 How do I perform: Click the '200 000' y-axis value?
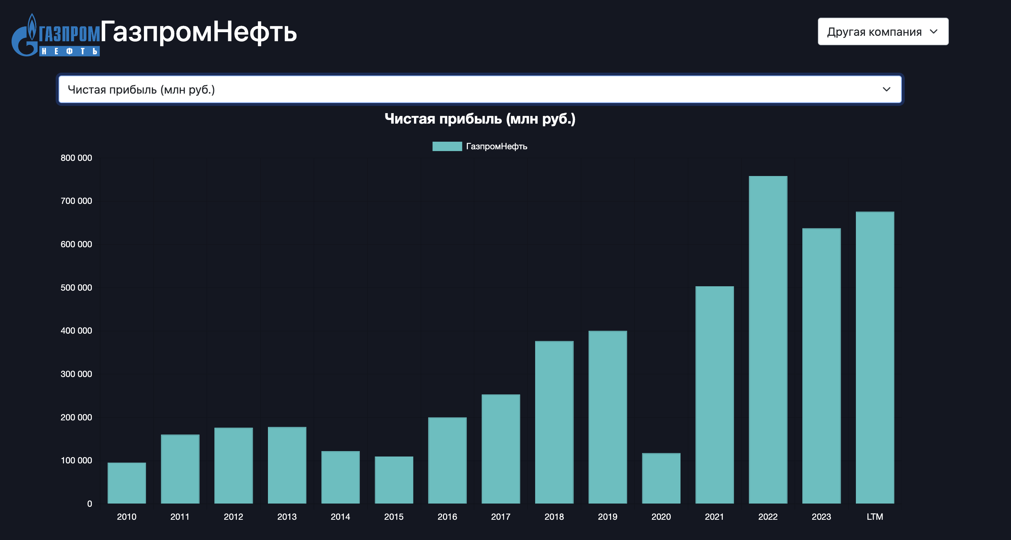(76, 417)
